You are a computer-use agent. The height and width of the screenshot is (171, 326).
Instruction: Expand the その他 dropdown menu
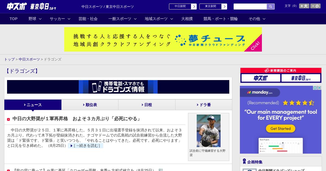257,19
